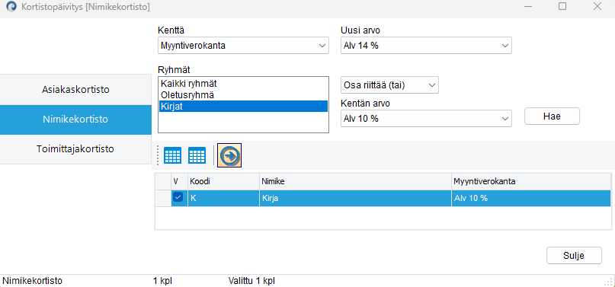Click status bar text Valittu 1 kpl
Image resolution: width=615 pixels, height=287 pixels.
[x=251, y=281]
